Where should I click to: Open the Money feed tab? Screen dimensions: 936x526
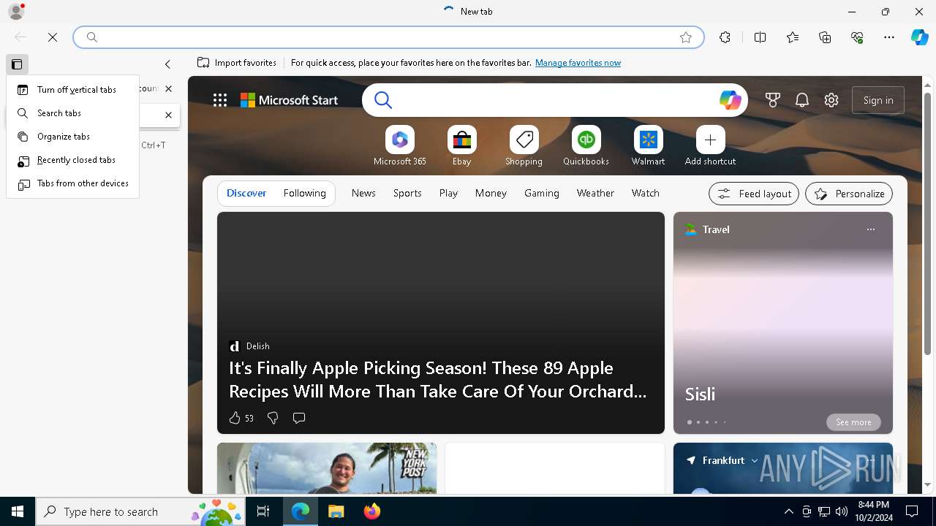pos(491,194)
